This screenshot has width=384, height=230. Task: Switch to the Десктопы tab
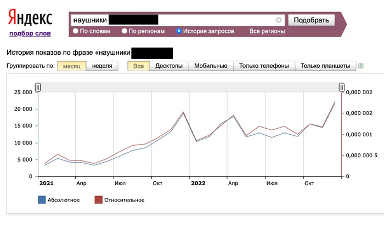tap(169, 66)
